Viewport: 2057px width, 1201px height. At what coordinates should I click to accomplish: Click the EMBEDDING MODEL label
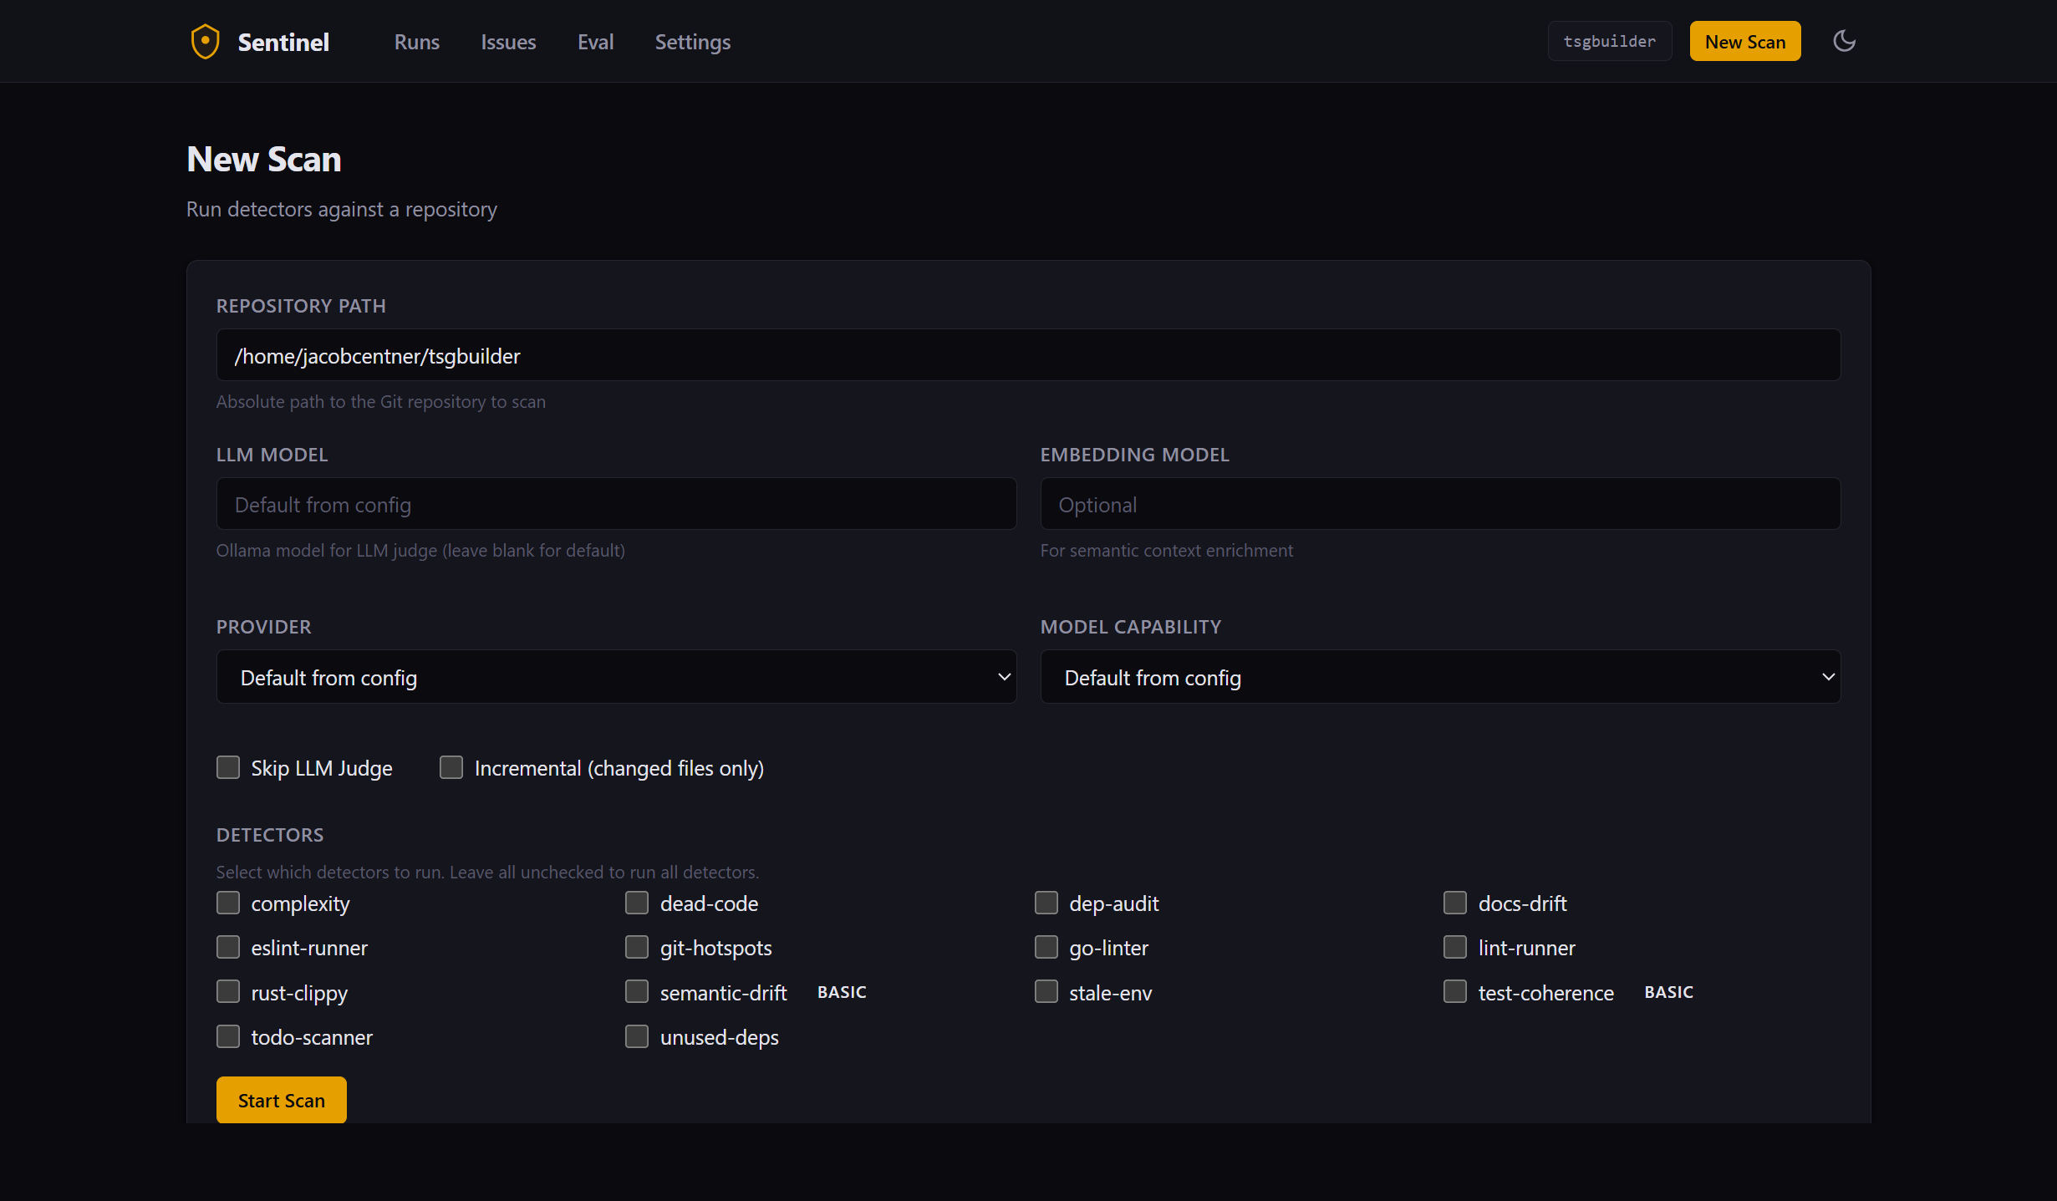coord(1135,455)
